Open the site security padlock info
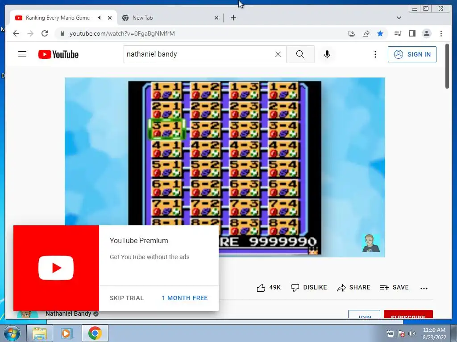 tap(62, 33)
